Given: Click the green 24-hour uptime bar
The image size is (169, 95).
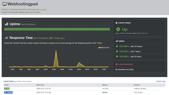Looking at the screenshot, I should (57, 29).
